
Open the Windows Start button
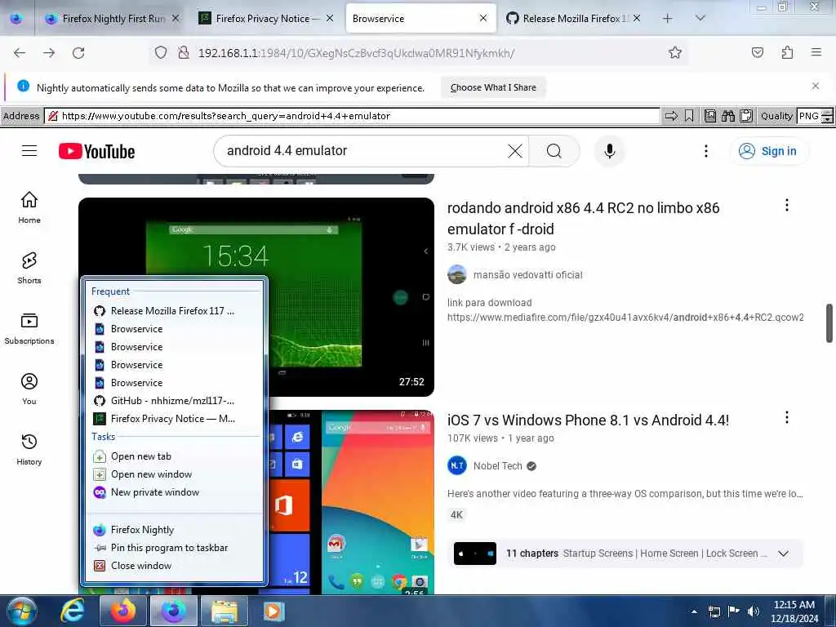point(21,611)
